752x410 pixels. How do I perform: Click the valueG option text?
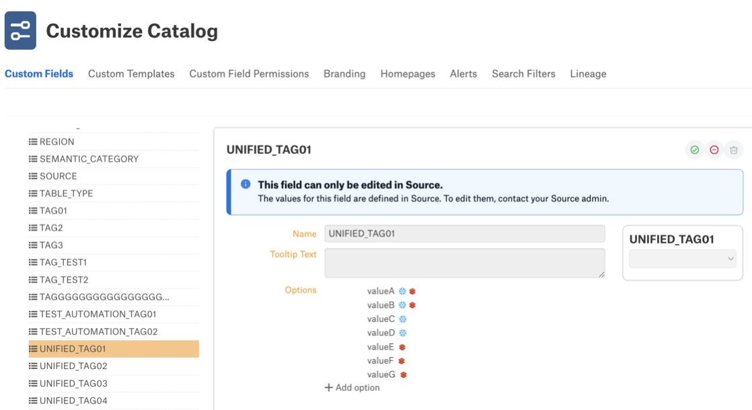click(381, 374)
